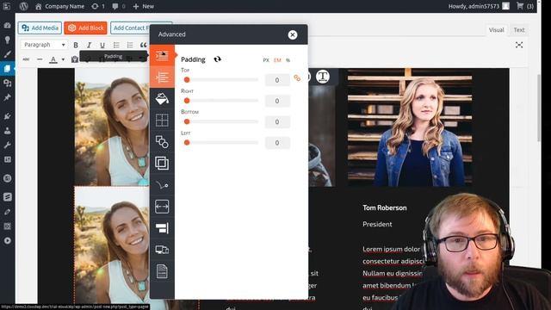Click the circled T text icon on block
Image resolution: width=551 pixels, height=310 pixels.
[x=323, y=77]
